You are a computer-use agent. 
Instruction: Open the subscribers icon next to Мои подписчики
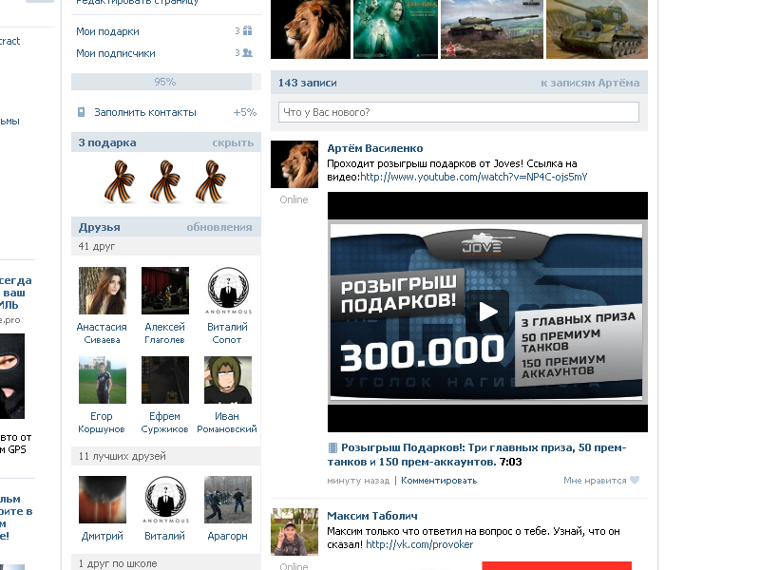coord(247,53)
